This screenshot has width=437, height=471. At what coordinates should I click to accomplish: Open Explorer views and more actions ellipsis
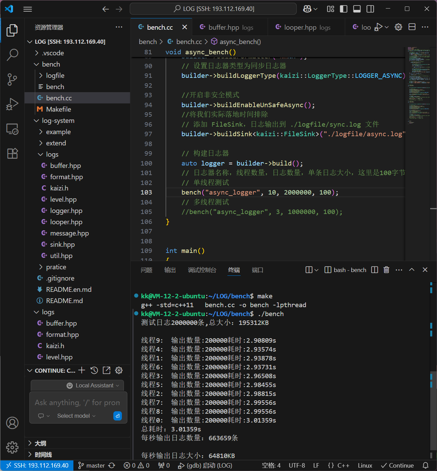pyautogui.click(x=119, y=27)
